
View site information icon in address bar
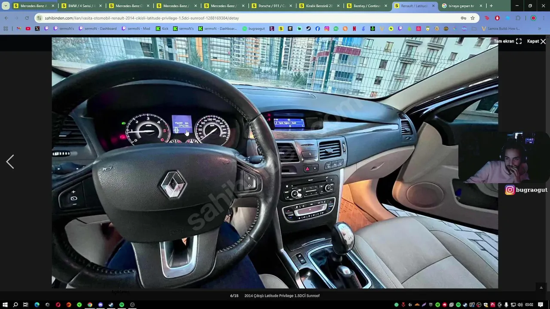click(x=39, y=18)
